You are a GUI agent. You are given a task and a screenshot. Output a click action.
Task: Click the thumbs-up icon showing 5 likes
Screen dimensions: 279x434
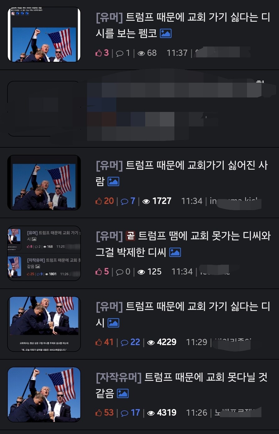click(x=99, y=272)
